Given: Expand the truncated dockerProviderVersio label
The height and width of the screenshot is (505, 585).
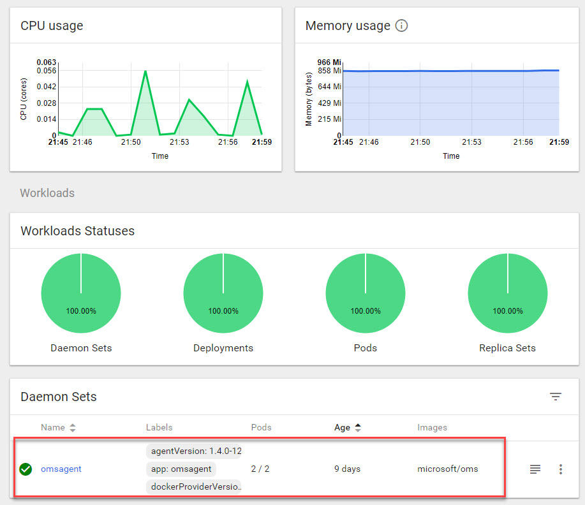Looking at the screenshot, I should 193,487.
